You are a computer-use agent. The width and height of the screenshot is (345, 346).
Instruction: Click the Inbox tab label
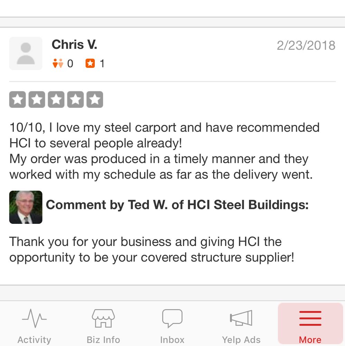(172, 339)
